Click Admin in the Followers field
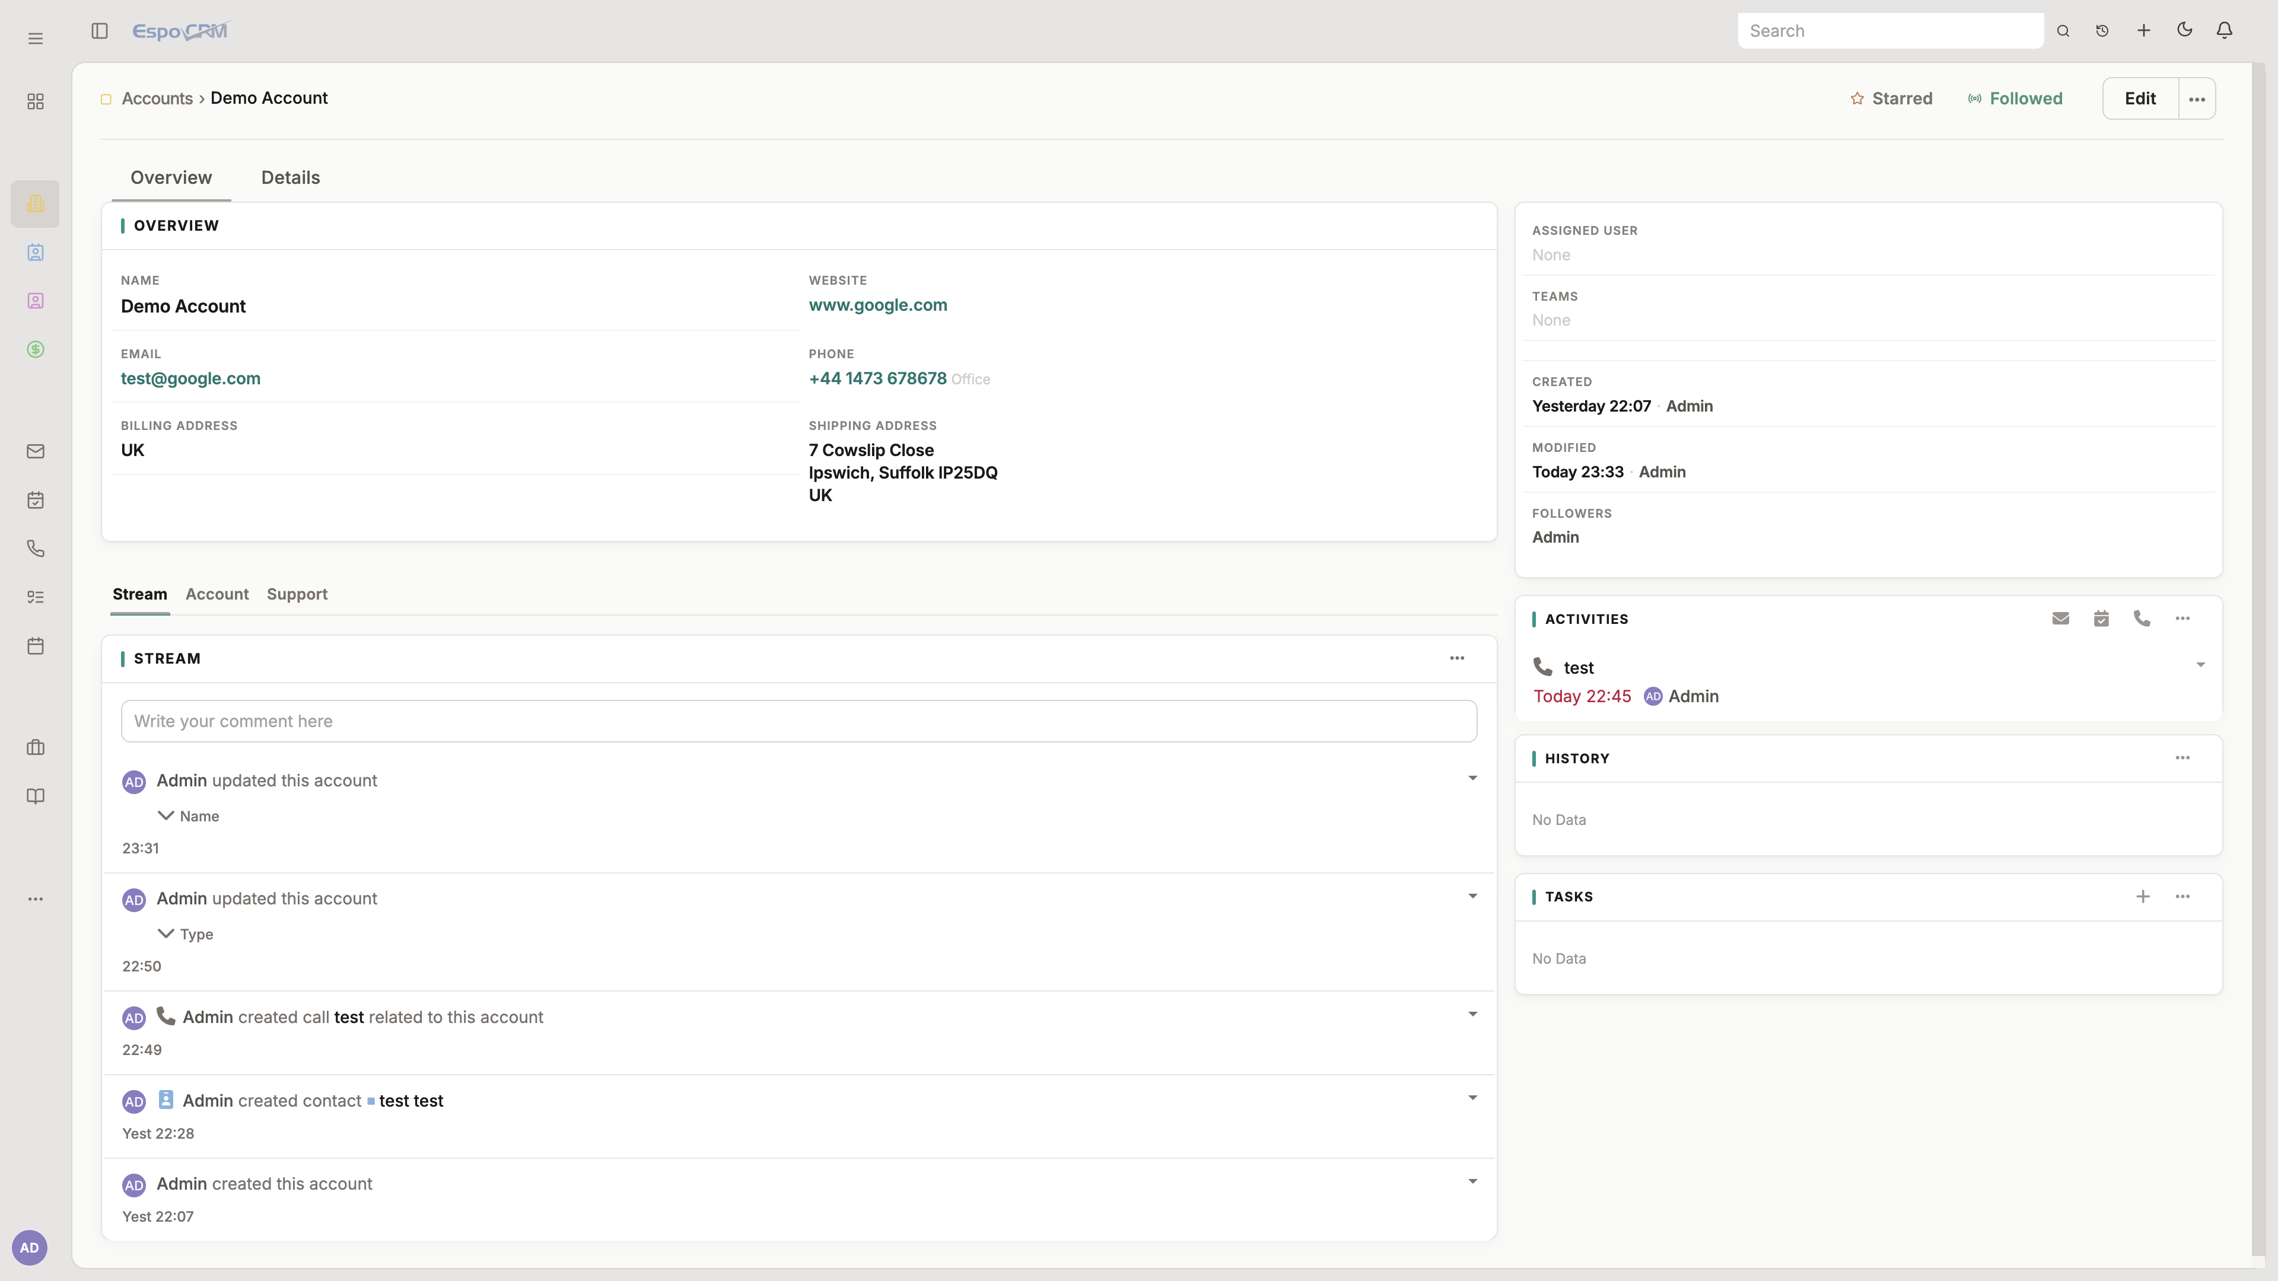This screenshot has width=2278, height=1281. tap(1555, 537)
